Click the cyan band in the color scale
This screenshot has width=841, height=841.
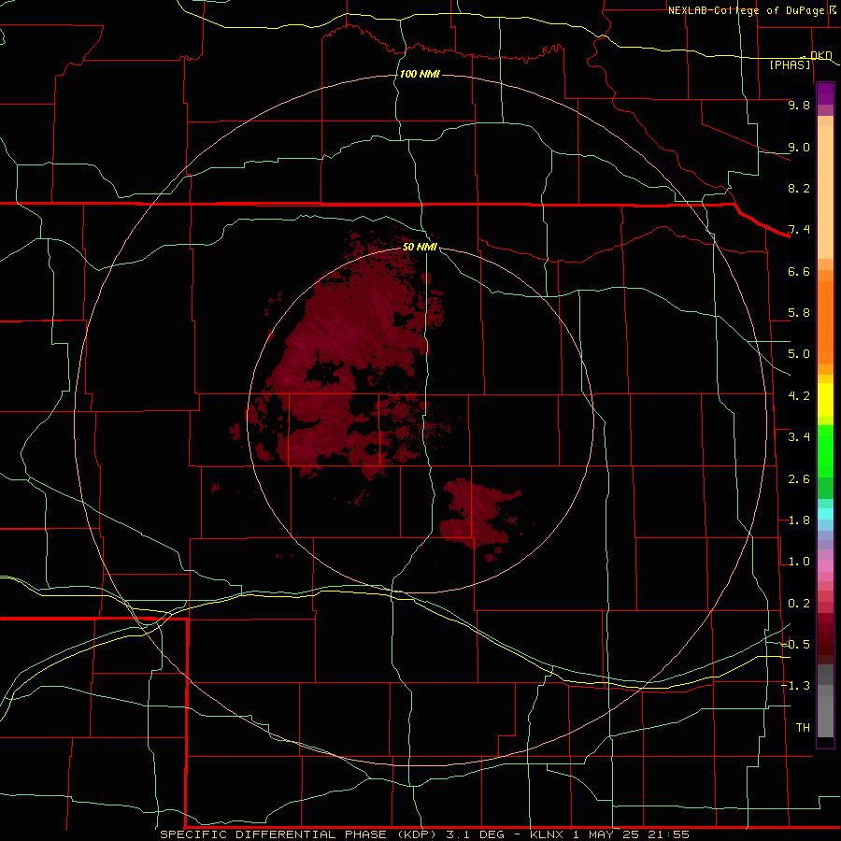pyautogui.click(x=825, y=514)
